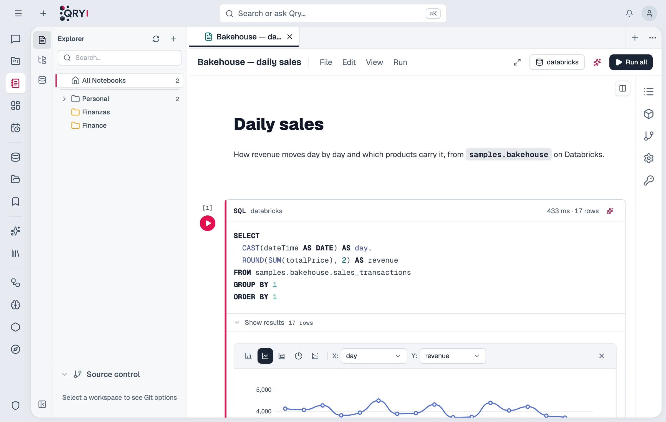Open the Run menu
Screen dimensions: 666x422
(400, 62)
